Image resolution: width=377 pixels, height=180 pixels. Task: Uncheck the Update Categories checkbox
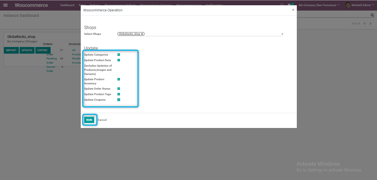click(119, 55)
